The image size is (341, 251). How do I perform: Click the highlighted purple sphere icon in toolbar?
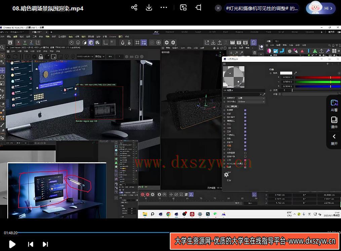tap(254, 42)
